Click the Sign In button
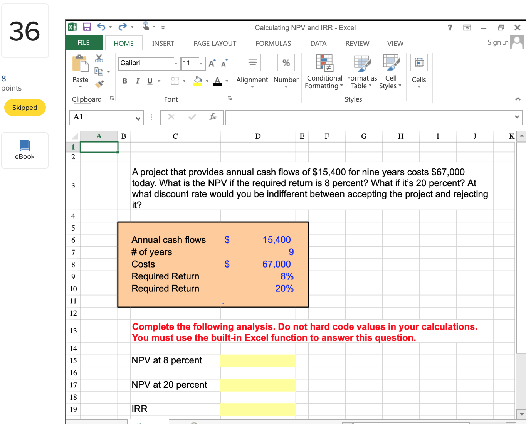Viewport: 526px width, 424px height. [497, 42]
